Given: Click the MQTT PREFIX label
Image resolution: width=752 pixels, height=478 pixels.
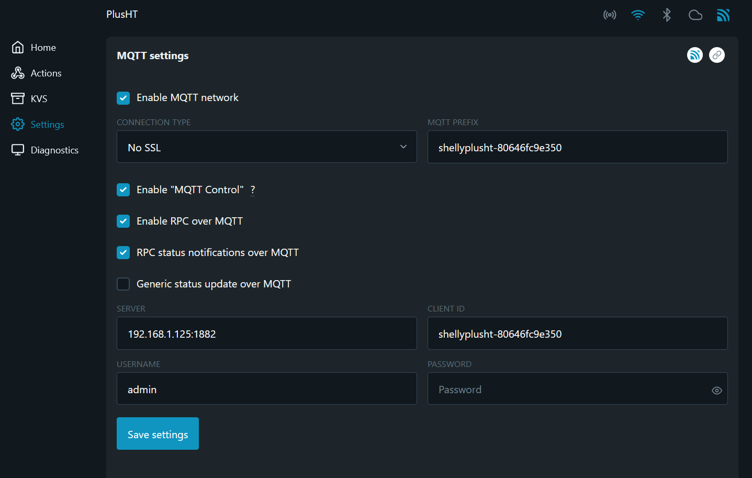Looking at the screenshot, I should [453, 123].
